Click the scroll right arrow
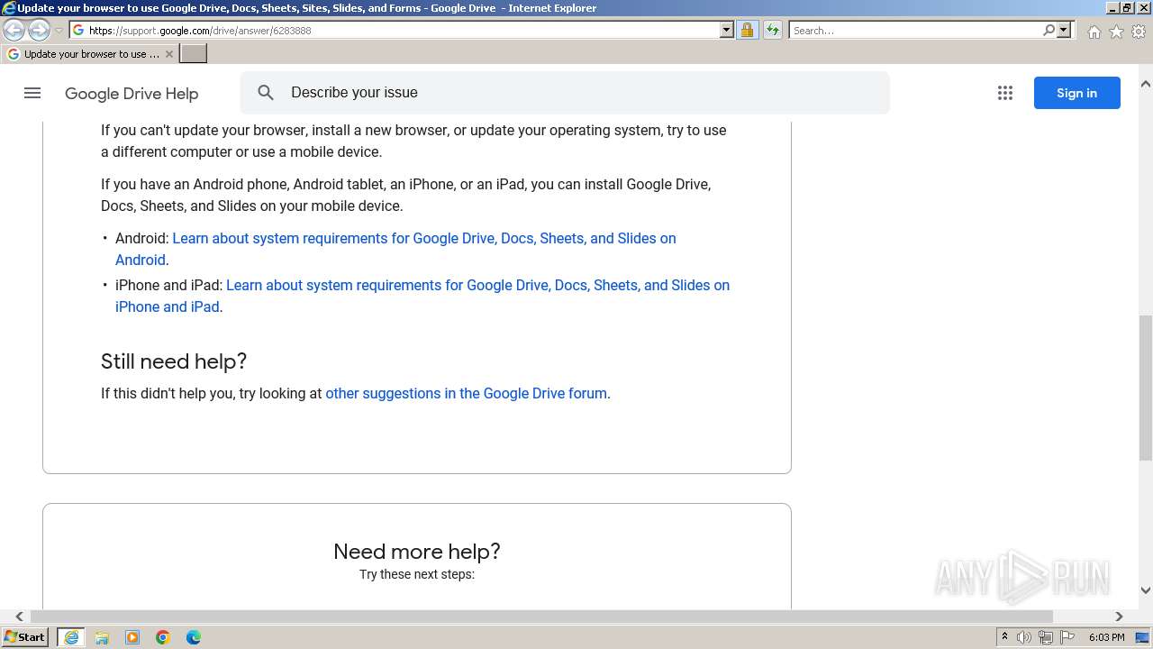The height and width of the screenshot is (649, 1153). coord(1119,617)
